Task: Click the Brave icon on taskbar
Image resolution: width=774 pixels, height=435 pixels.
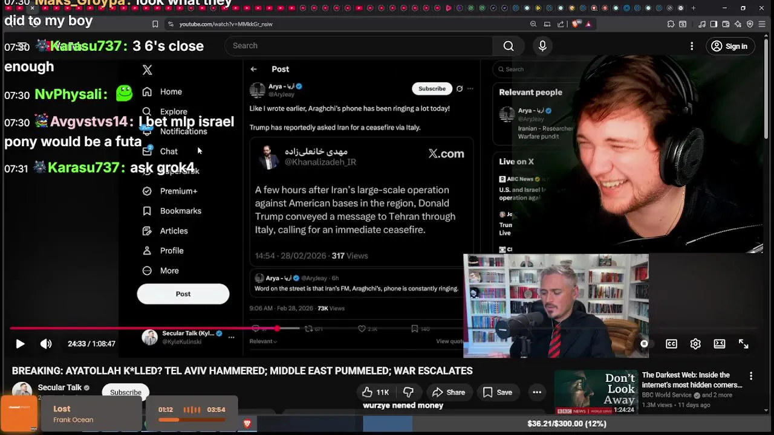Action: coord(247,424)
